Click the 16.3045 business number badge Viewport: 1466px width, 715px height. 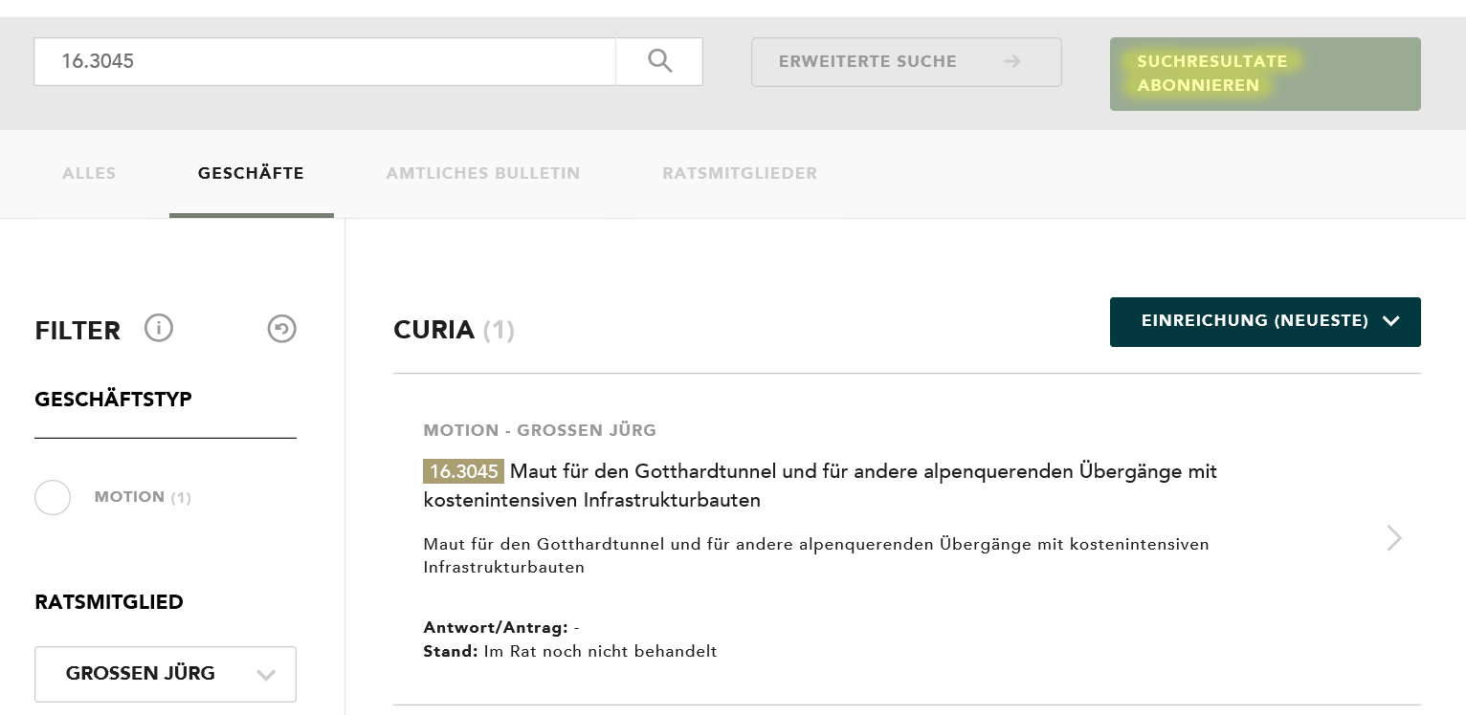[x=464, y=471]
